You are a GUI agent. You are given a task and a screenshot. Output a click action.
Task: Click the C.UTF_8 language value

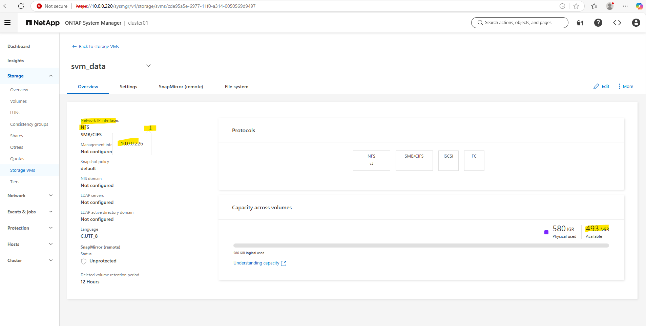[x=89, y=236]
